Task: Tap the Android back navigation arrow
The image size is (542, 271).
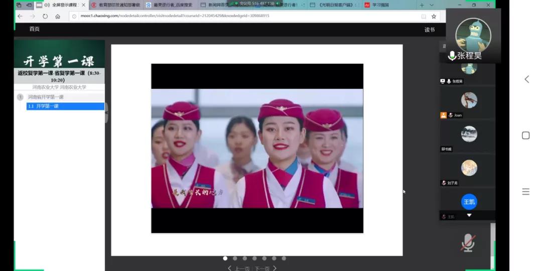Action: (x=526, y=79)
